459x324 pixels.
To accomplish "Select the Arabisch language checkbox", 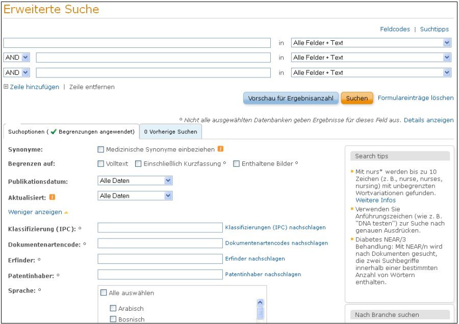I will point(113,308).
